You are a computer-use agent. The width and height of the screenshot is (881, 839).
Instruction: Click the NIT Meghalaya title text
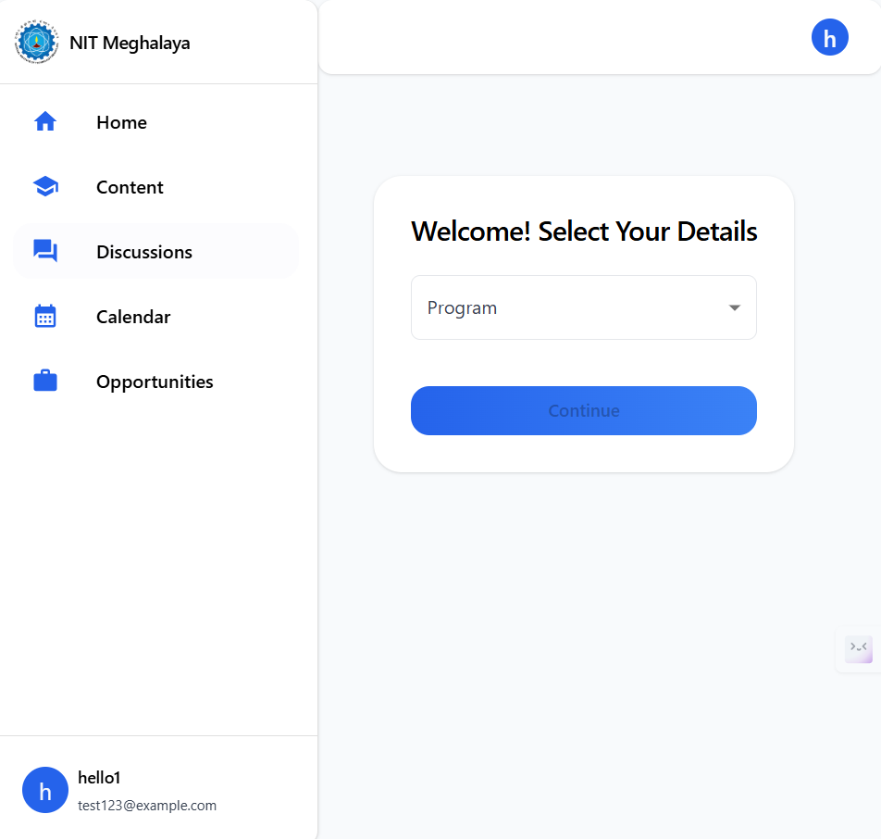click(130, 43)
